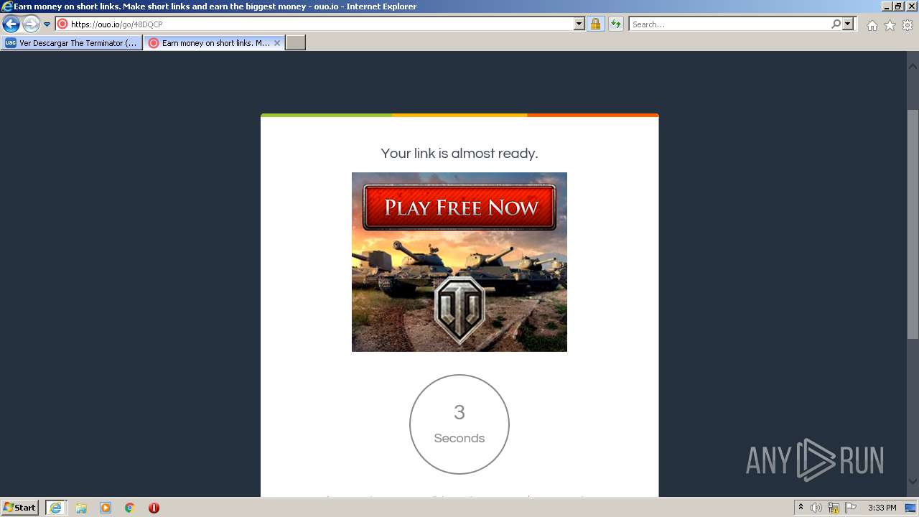Launch Google Chrome from taskbar

[x=130, y=508]
